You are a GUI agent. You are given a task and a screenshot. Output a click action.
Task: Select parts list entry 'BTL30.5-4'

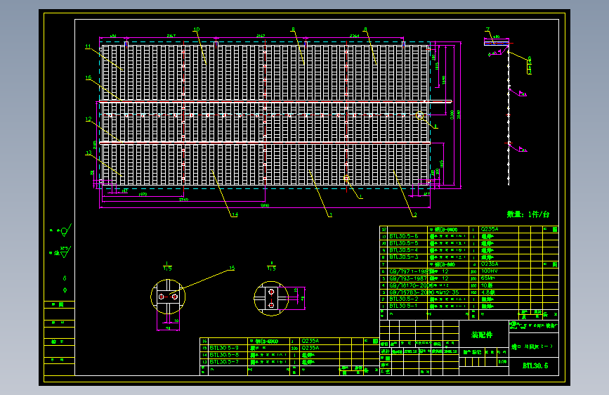click(403, 250)
